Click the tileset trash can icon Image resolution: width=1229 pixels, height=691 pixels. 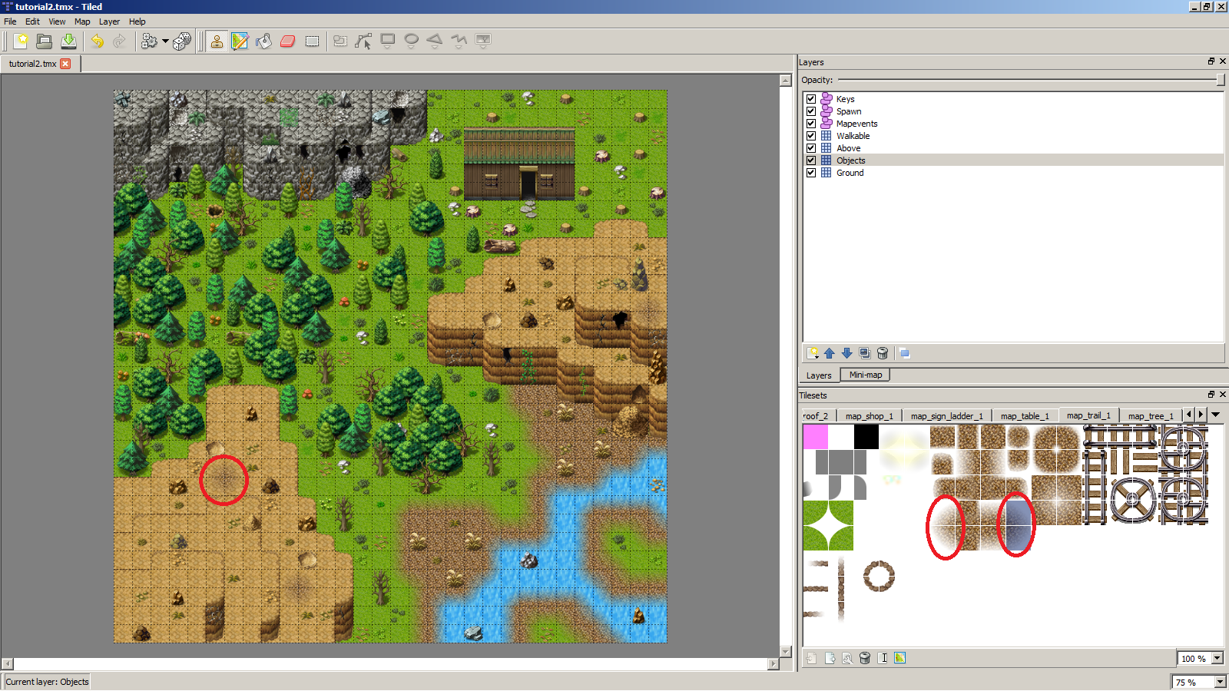coord(865,658)
